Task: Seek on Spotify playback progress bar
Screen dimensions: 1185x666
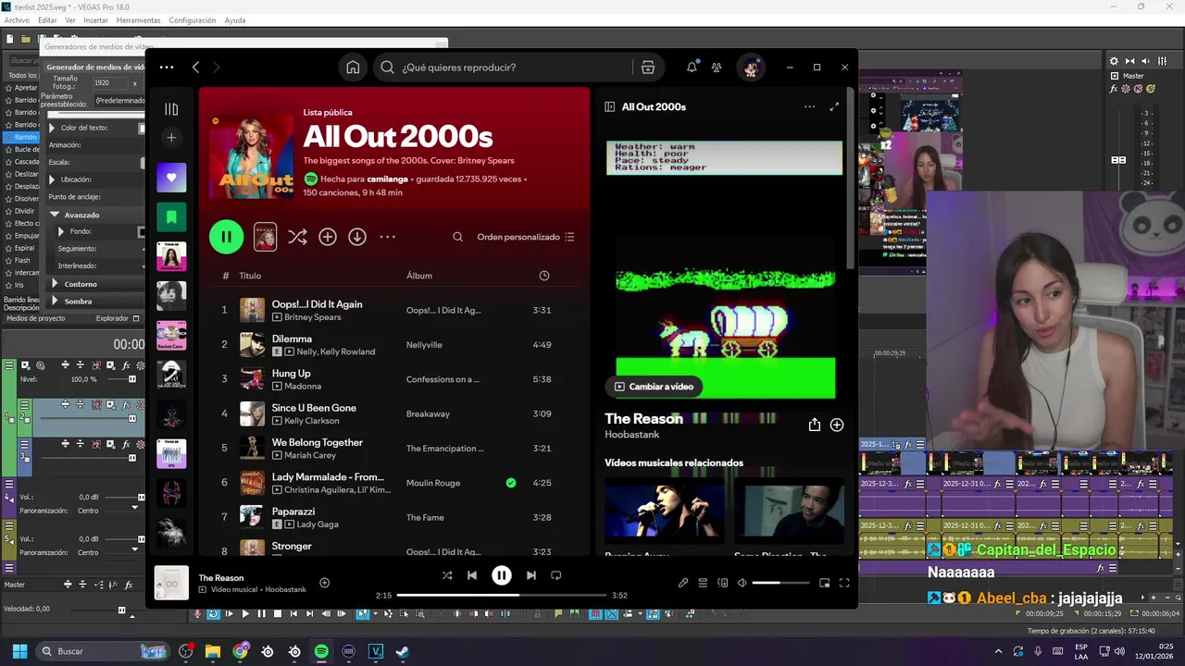Action: pyautogui.click(x=501, y=595)
